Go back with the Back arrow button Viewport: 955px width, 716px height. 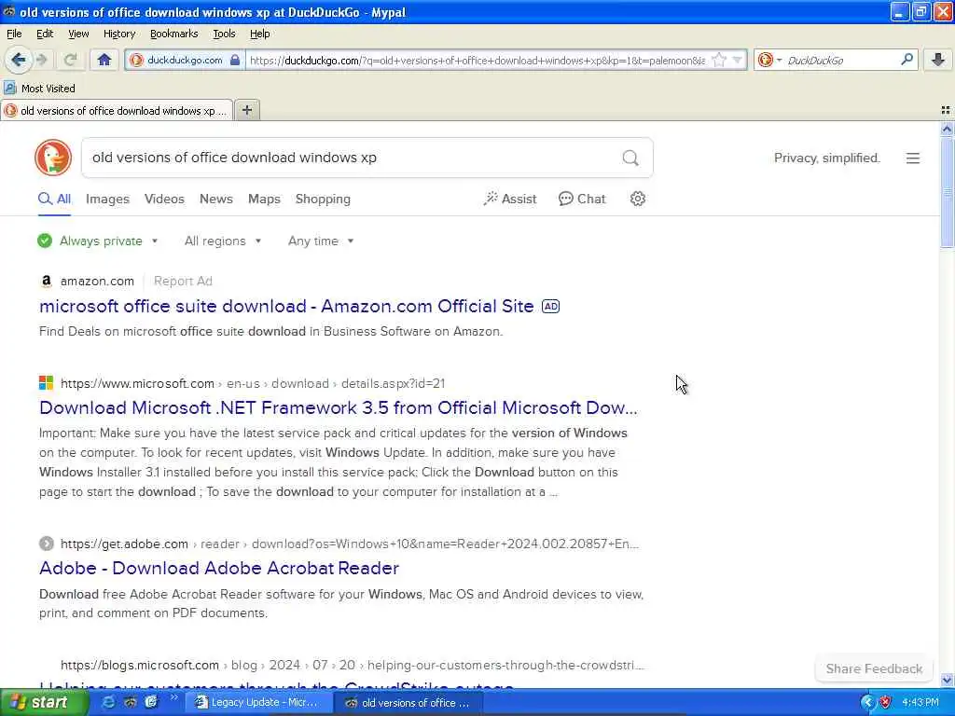pos(19,60)
